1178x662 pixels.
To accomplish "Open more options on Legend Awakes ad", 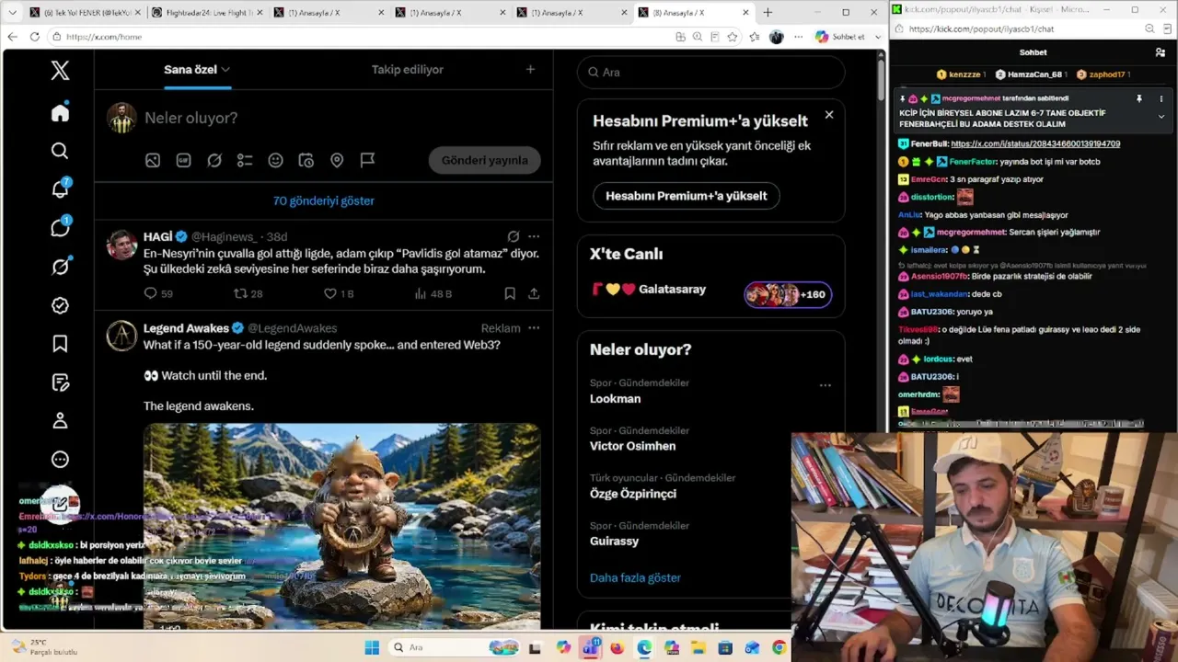I will (x=534, y=328).
